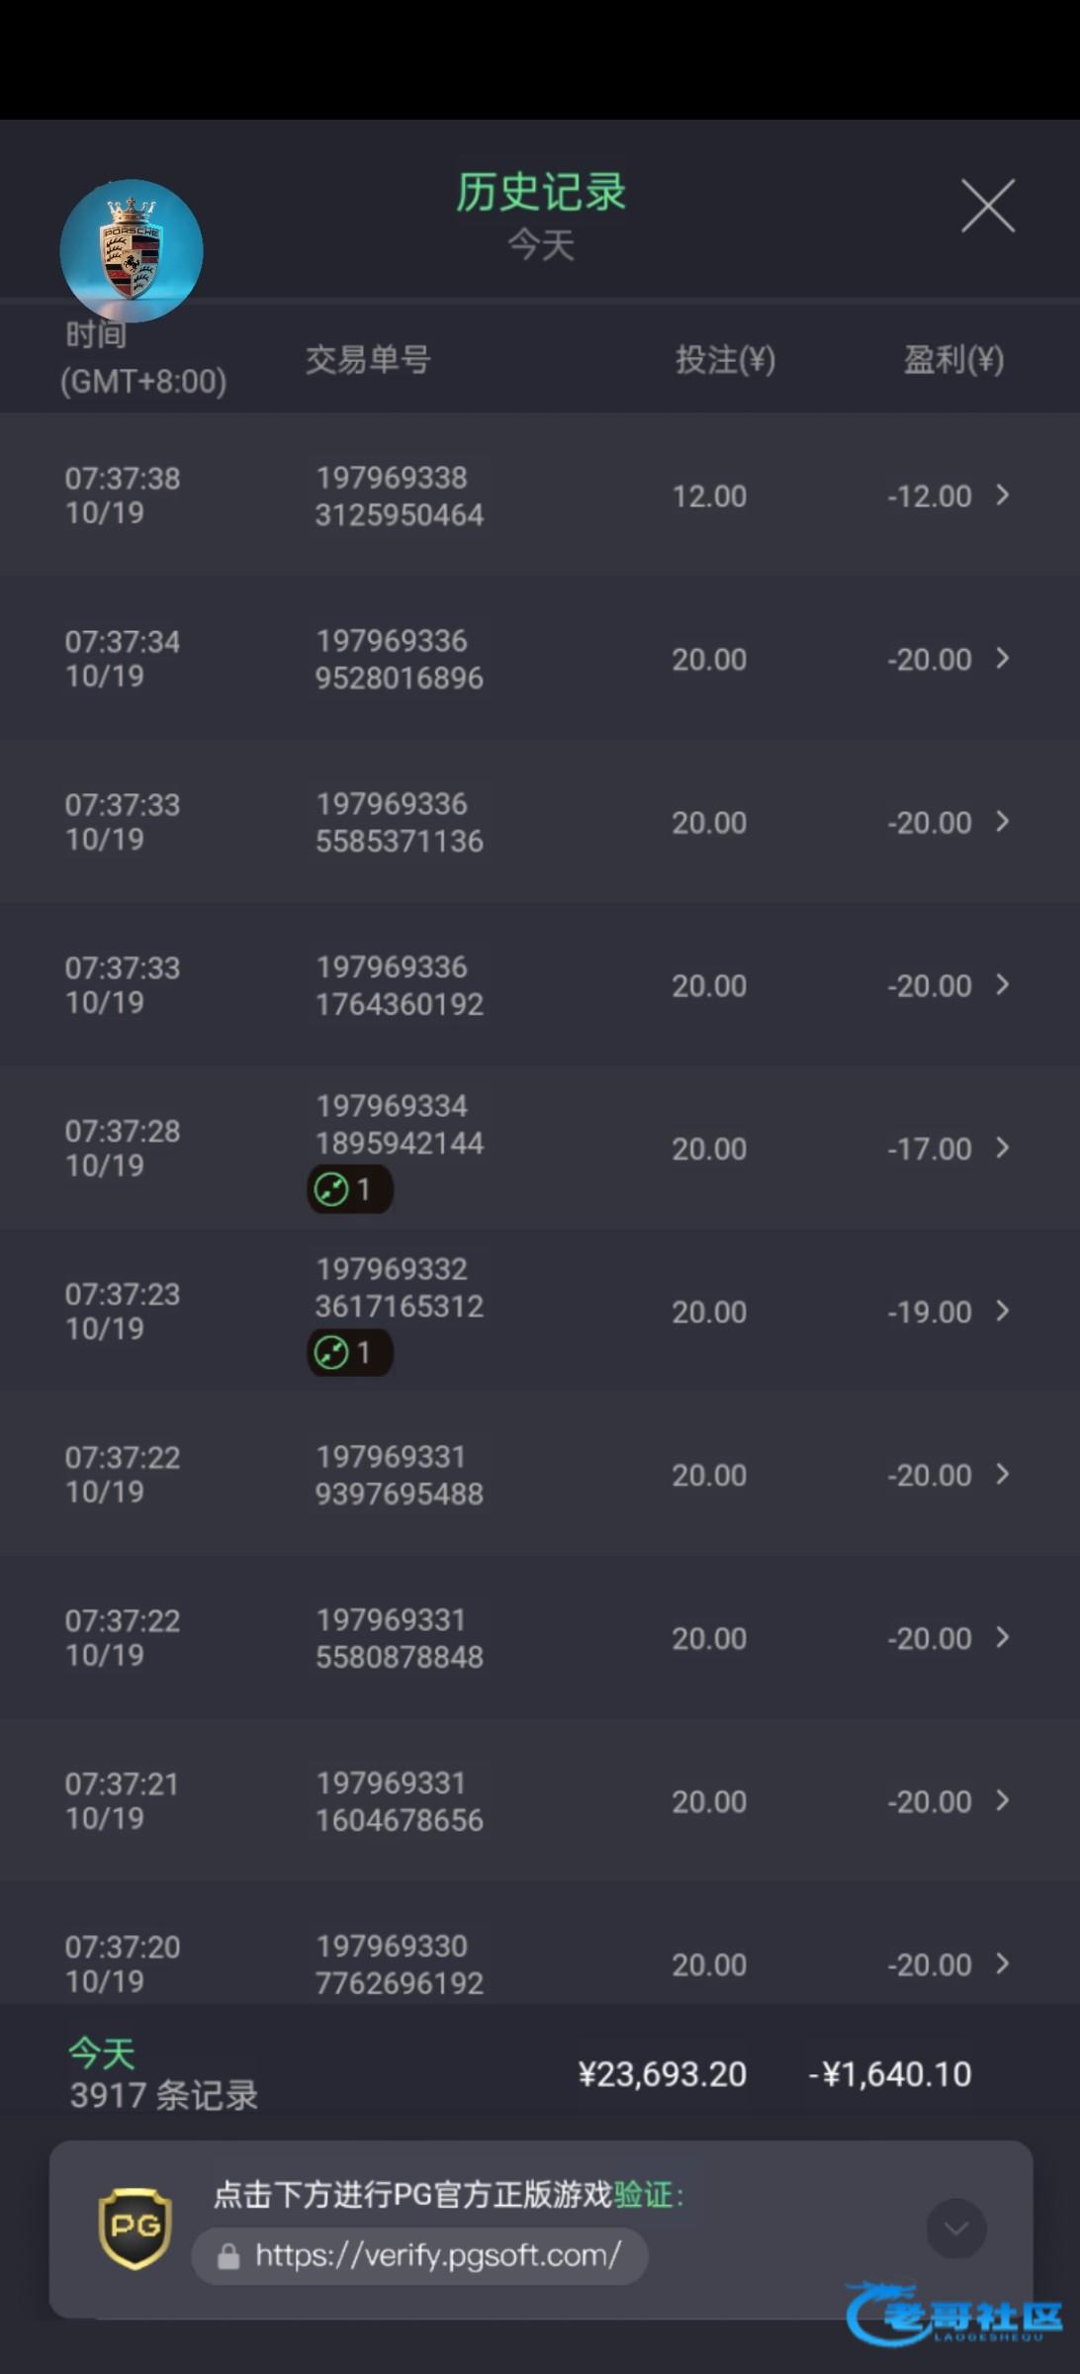1080x2374 pixels.
Task: Close the history record panel
Action: tap(988, 206)
